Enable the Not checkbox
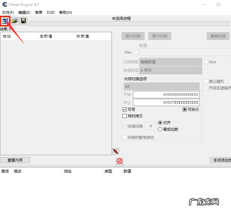 206,62
